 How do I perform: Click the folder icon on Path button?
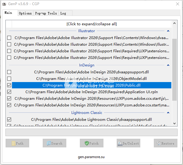pyautogui.click(x=13, y=143)
